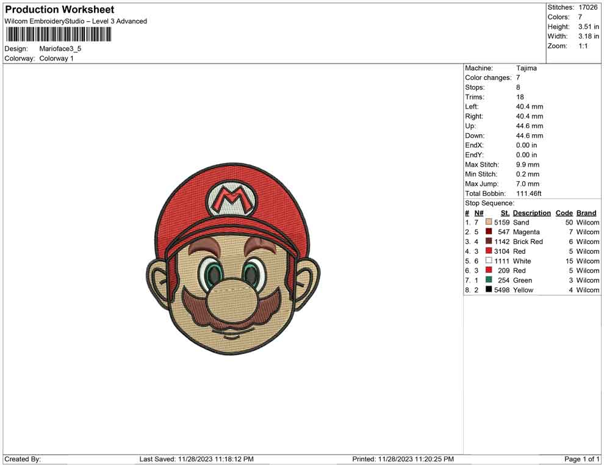The height and width of the screenshot is (465, 604).
Task: Click the Max Stitch value "9.9 mm"
Action: [528, 165]
